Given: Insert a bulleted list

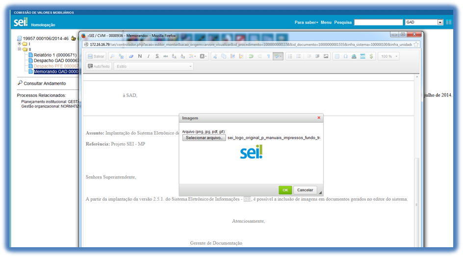Looking at the screenshot, I should pyautogui.click(x=299, y=56).
